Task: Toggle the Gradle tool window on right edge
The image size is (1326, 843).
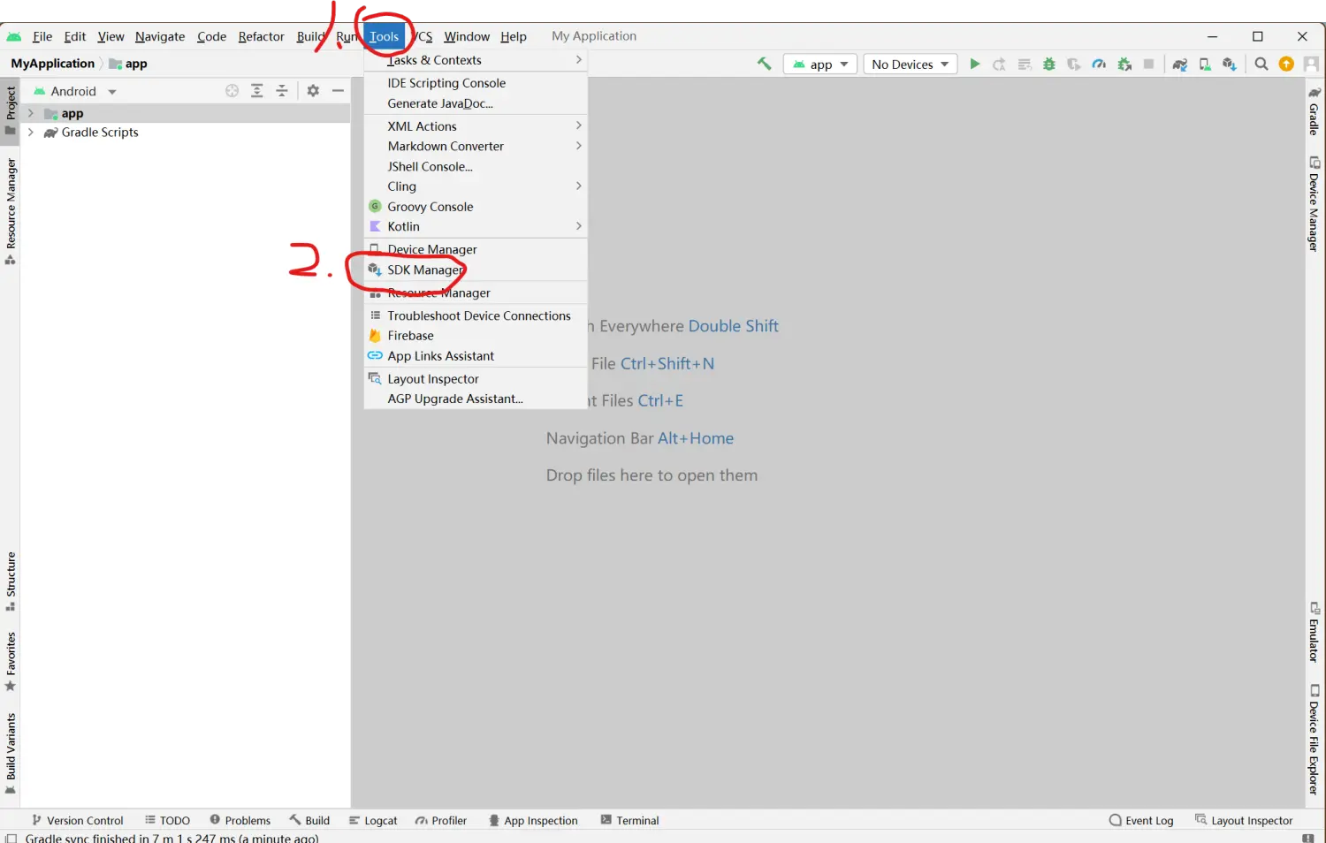Action: [1315, 111]
